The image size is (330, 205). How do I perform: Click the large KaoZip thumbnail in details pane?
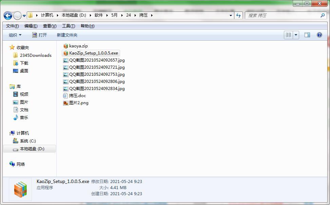20,189
